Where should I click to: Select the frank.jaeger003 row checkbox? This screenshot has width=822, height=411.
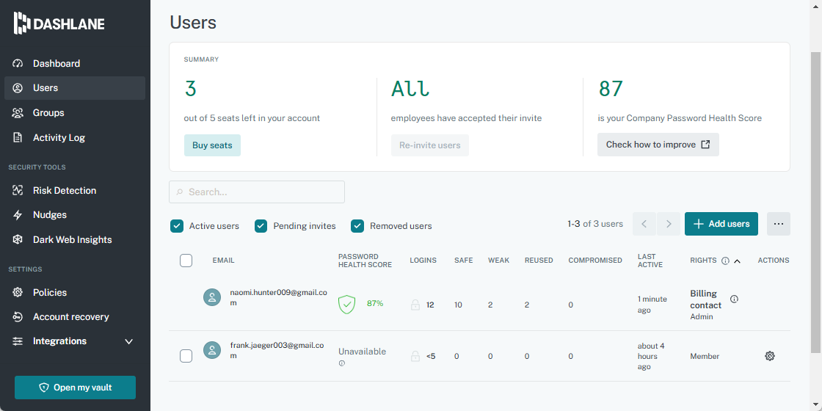186,356
